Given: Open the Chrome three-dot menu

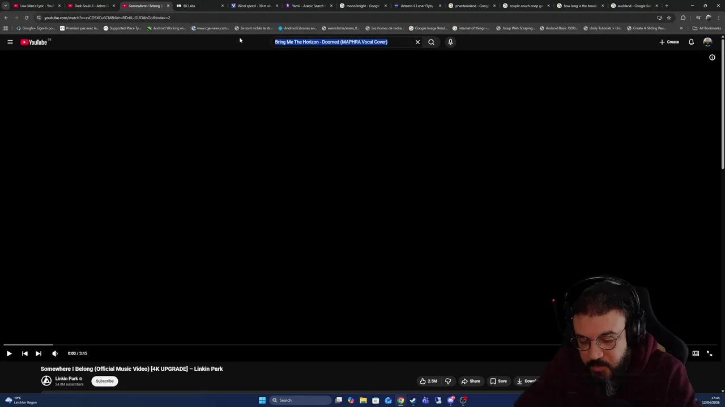Looking at the screenshot, I should click(719, 18).
